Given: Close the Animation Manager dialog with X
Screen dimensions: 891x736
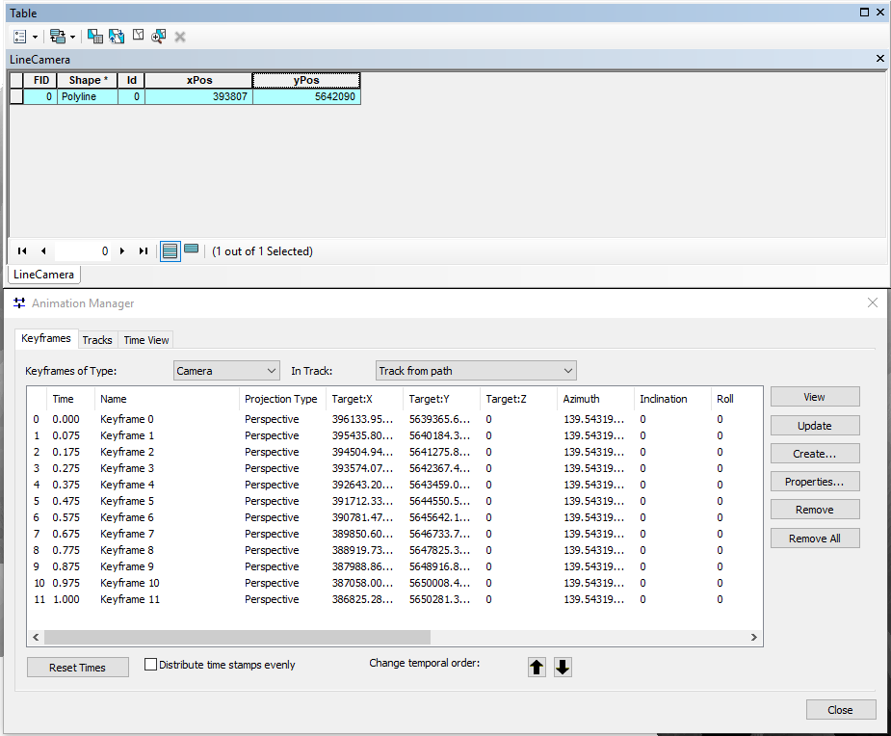Looking at the screenshot, I should click(x=873, y=302).
